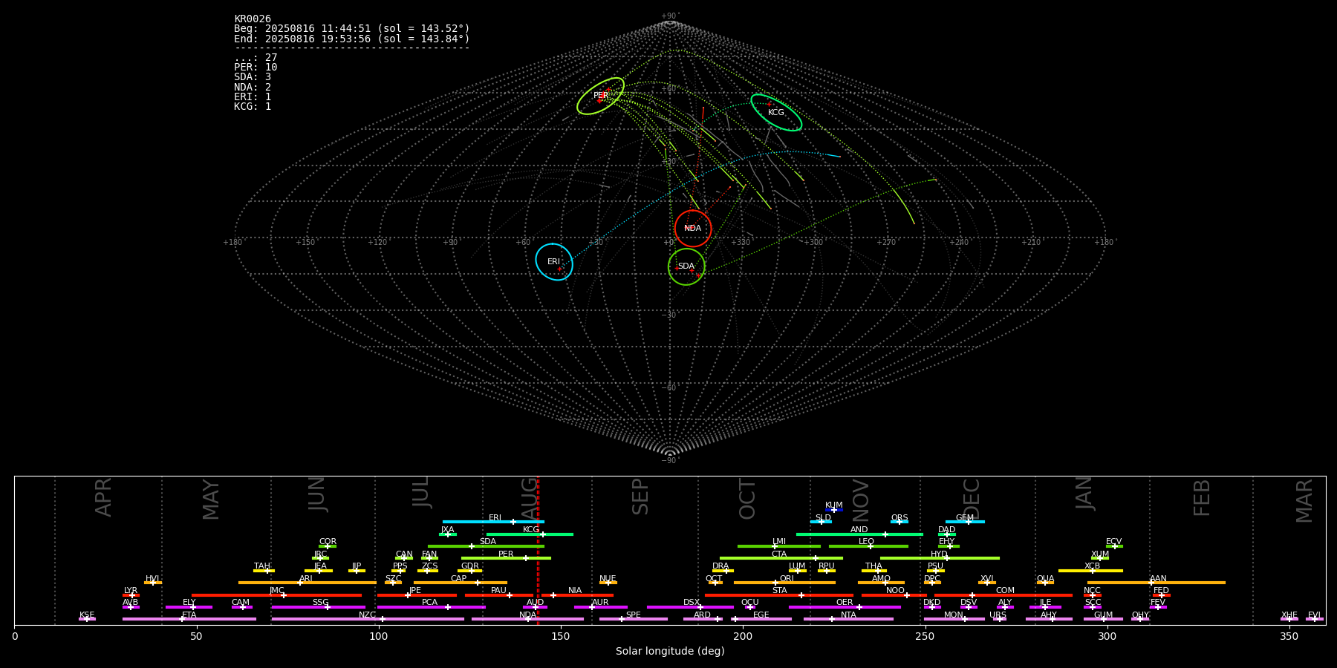Click the magenta OER shower bar

845,607
